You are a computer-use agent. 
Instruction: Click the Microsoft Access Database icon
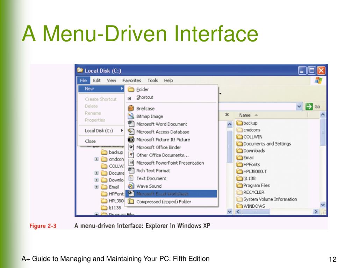[131, 132]
